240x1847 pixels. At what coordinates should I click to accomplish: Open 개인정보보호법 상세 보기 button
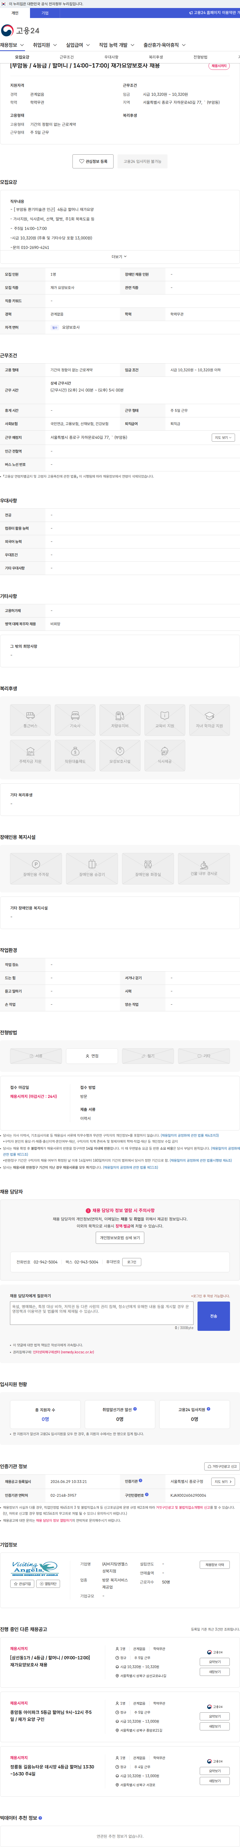click(120, 1238)
